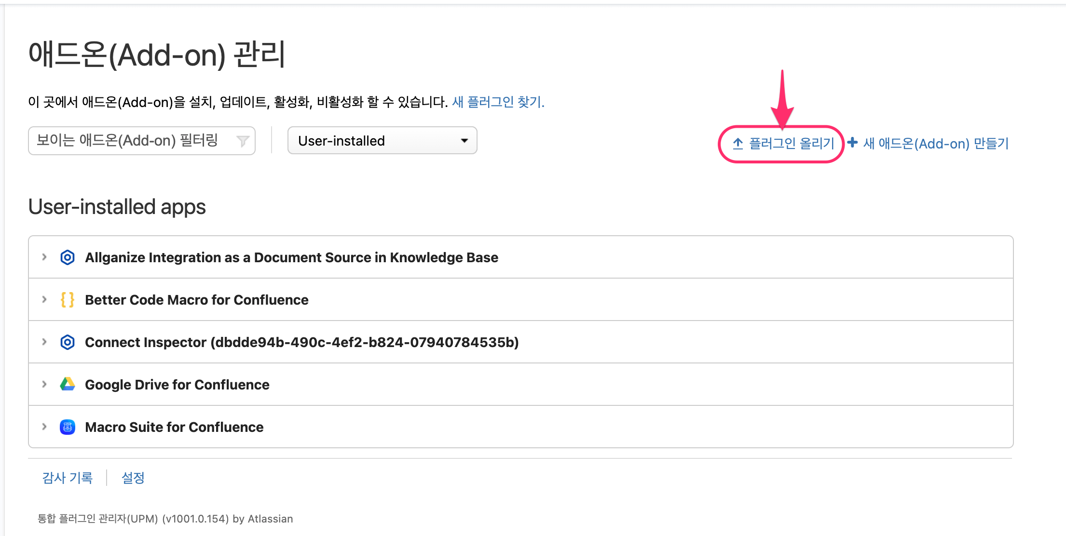Open the 설정 settings link
Viewport: 1066px width, 536px height.
click(x=133, y=478)
